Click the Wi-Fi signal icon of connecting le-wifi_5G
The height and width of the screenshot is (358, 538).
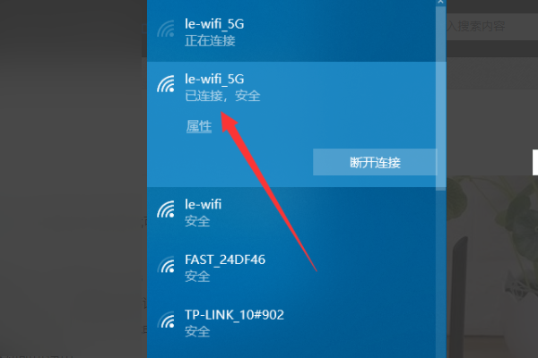166,30
